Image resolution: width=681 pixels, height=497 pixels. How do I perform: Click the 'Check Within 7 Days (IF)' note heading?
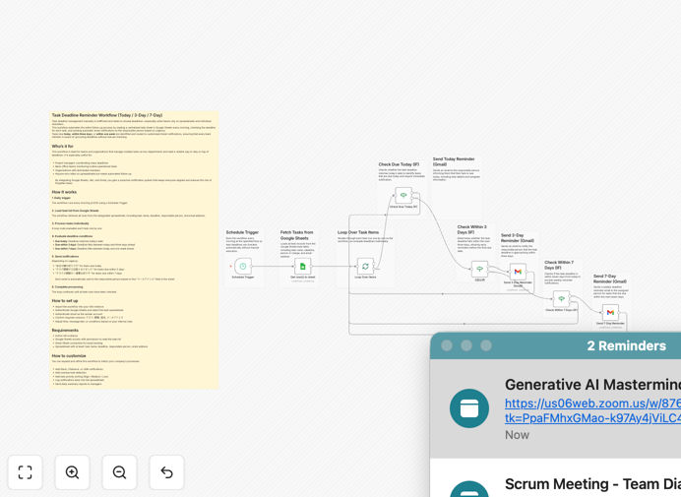pos(559,265)
